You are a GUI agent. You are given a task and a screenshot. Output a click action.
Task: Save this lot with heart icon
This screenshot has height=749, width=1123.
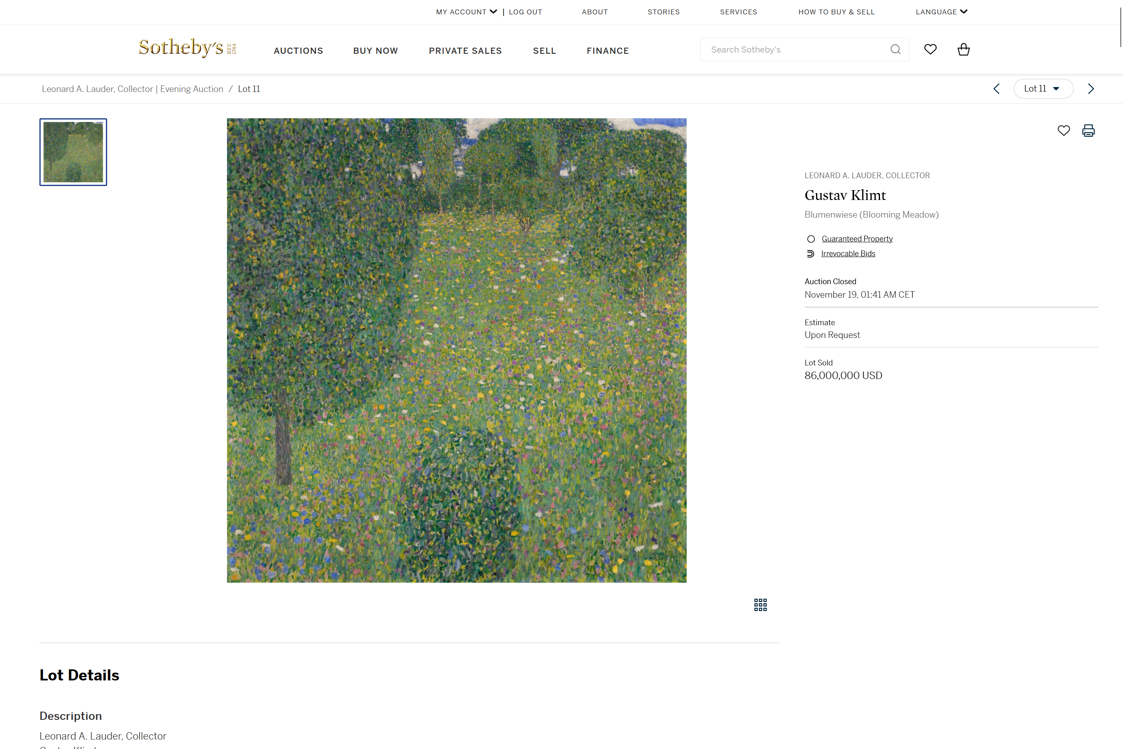(1063, 131)
